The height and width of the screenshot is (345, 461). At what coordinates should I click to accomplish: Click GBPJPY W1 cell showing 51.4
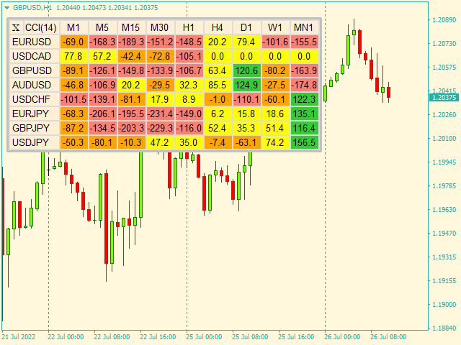275,128
